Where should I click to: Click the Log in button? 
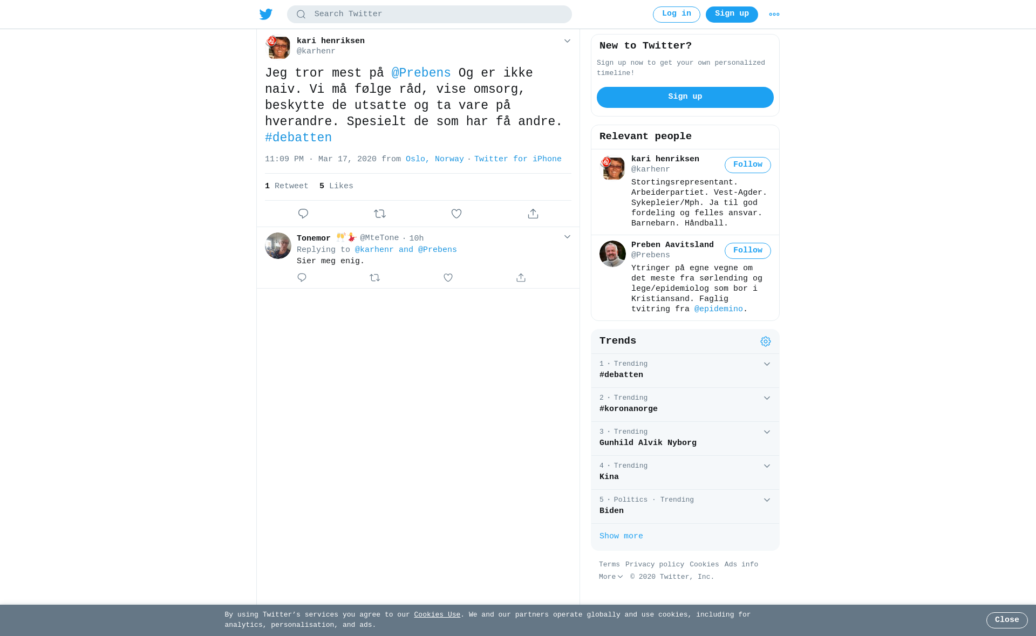pos(677,15)
